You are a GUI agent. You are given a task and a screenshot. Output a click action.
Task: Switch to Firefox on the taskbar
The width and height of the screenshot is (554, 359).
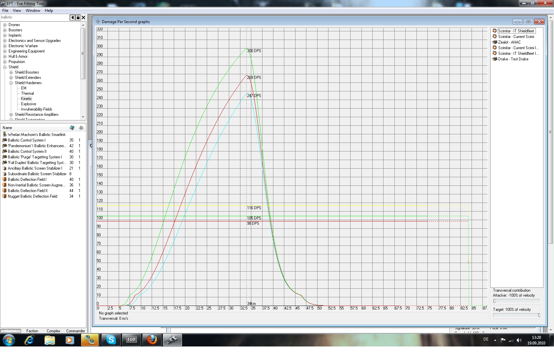(152, 340)
